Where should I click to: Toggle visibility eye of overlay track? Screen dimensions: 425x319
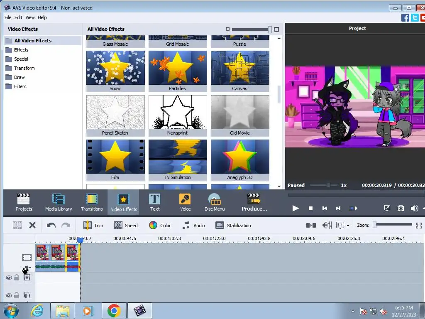[9, 295]
